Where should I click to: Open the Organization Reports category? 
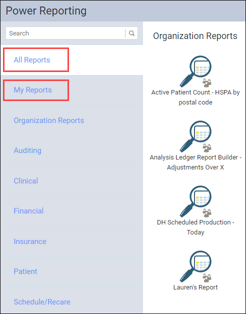click(48, 120)
